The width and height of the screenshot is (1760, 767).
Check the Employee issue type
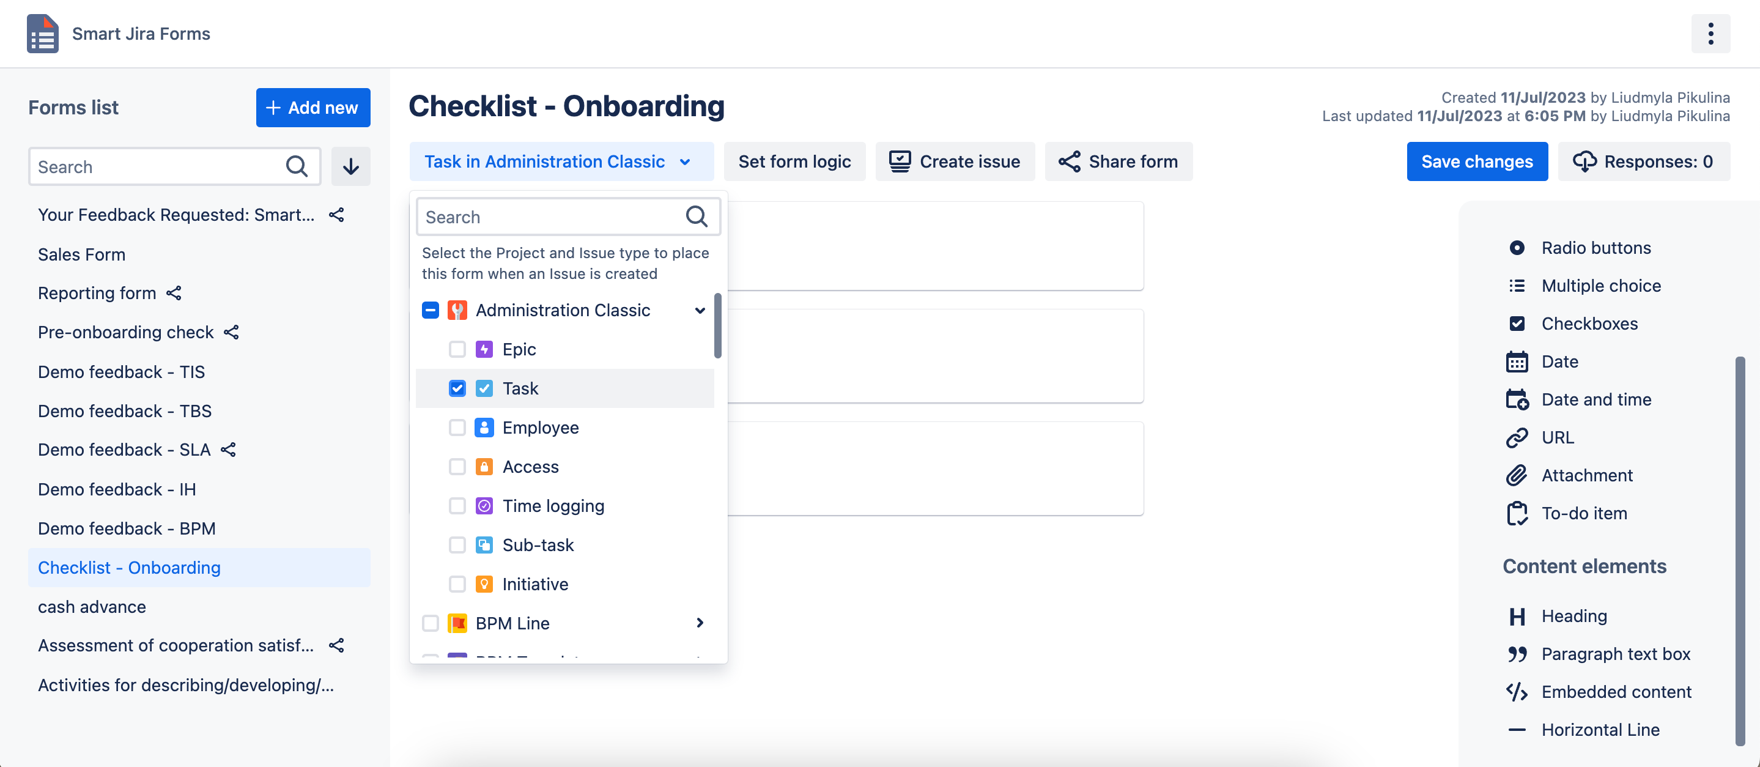pyautogui.click(x=457, y=428)
